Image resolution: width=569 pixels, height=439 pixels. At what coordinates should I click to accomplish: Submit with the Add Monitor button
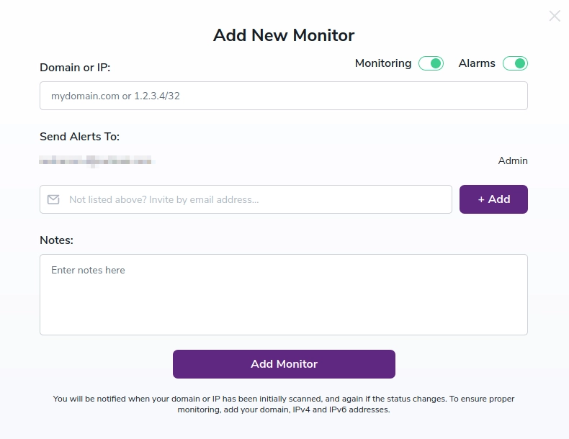pyautogui.click(x=284, y=364)
